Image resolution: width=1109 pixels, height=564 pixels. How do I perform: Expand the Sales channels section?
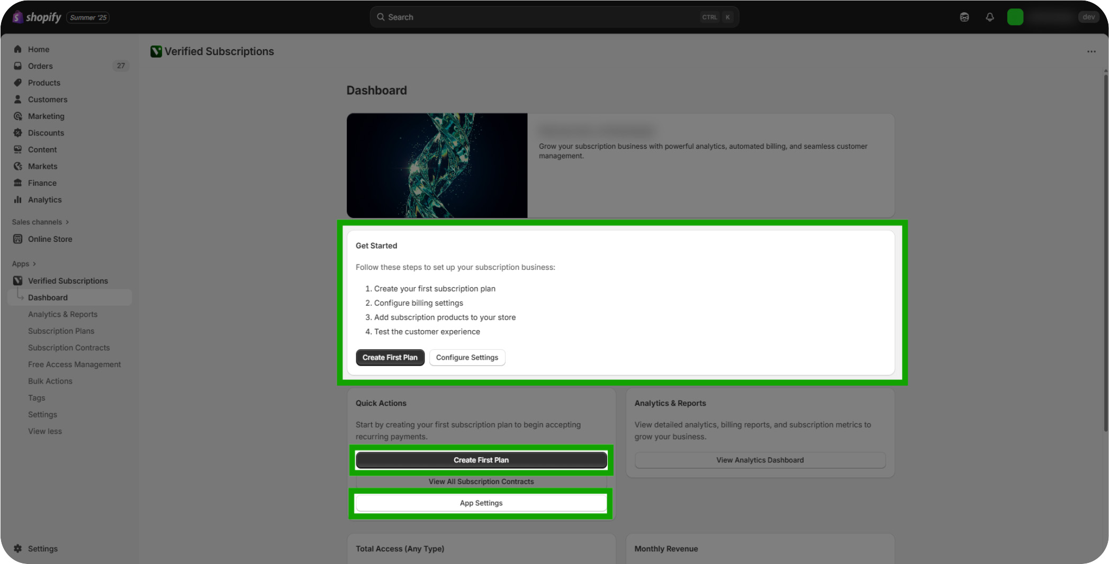(x=41, y=222)
